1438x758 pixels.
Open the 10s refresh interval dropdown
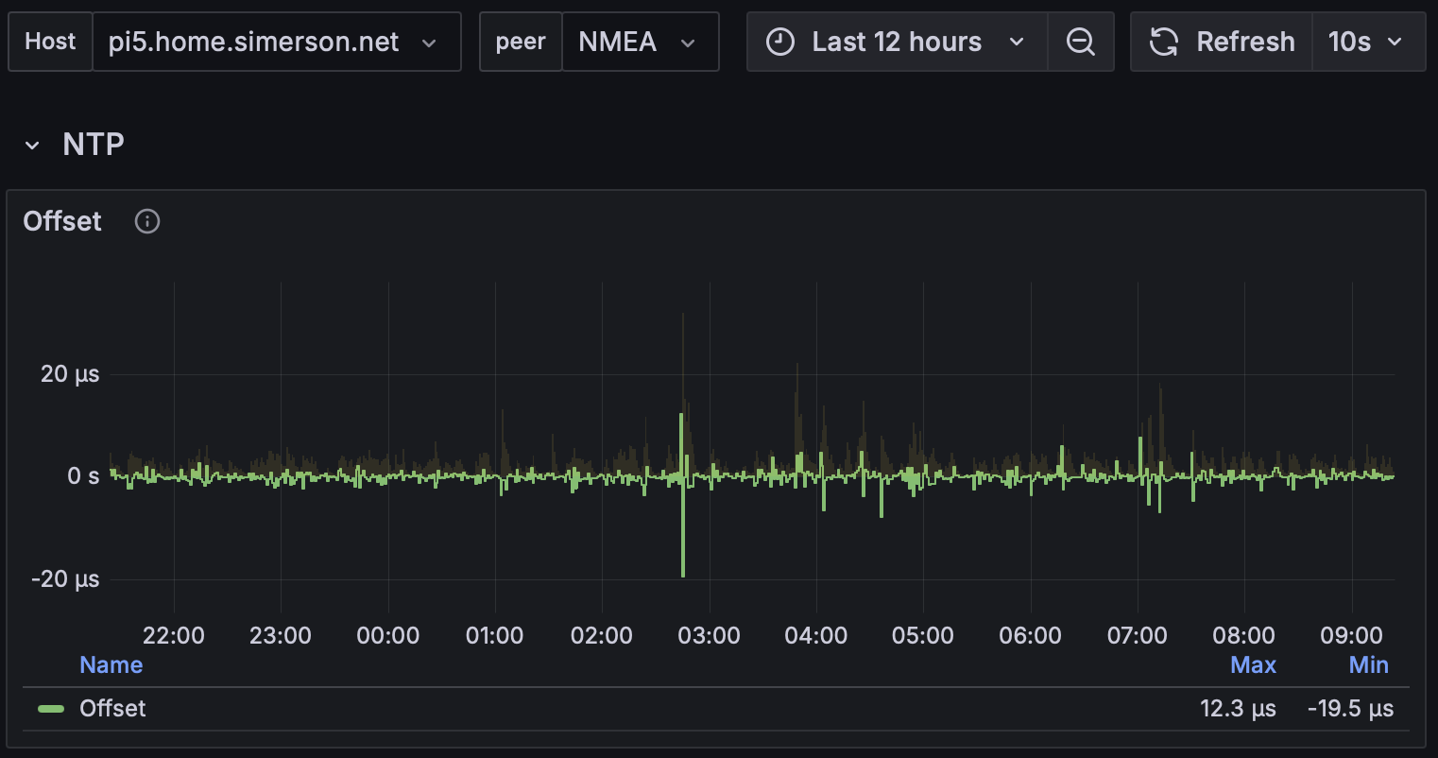coord(1369,42)
